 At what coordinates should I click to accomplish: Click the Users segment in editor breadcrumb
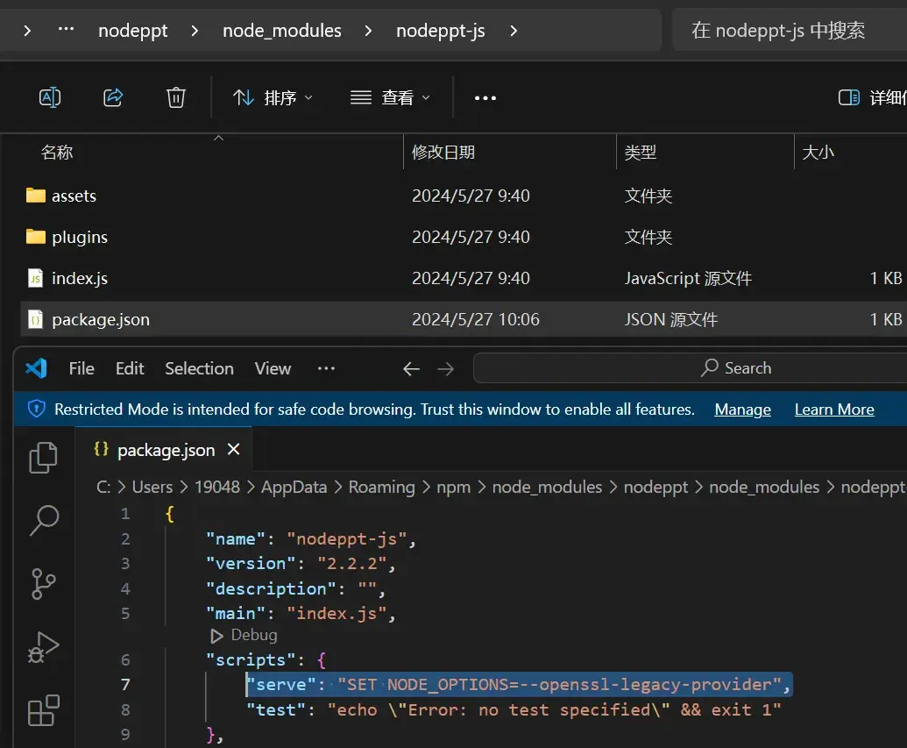pos(152,487)
